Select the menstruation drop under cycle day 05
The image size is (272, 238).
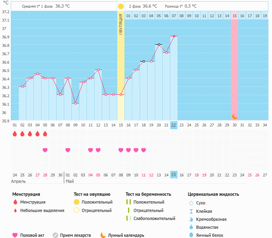45,134
